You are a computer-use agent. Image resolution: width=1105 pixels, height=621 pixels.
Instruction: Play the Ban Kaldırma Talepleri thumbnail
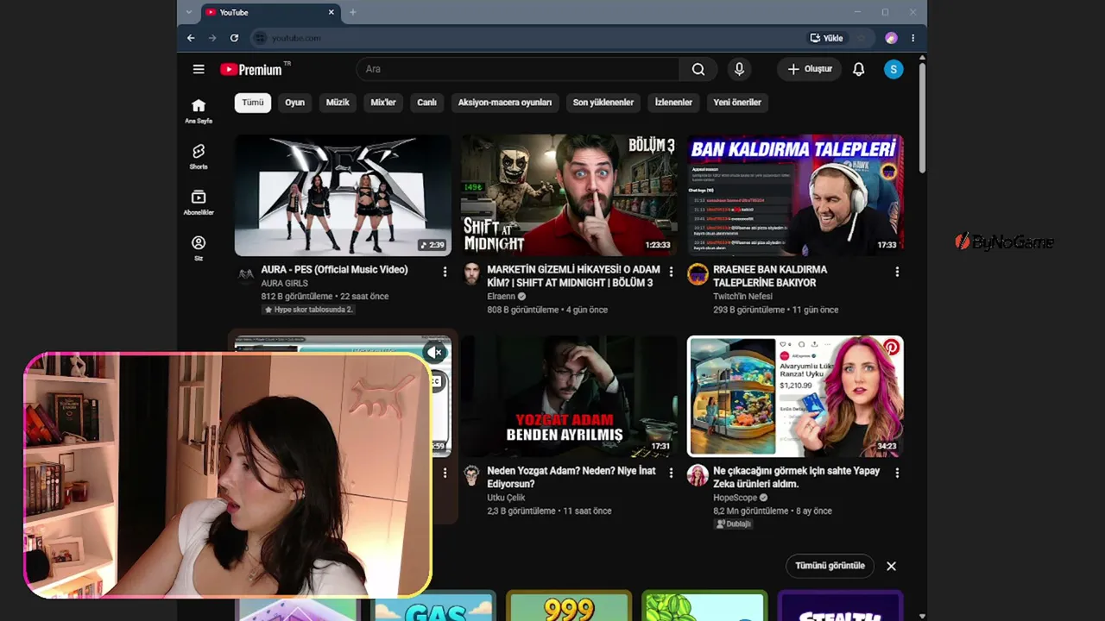click(x=795, y=195)
